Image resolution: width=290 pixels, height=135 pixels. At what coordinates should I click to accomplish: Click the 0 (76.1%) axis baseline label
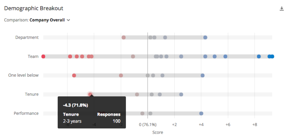148,125
